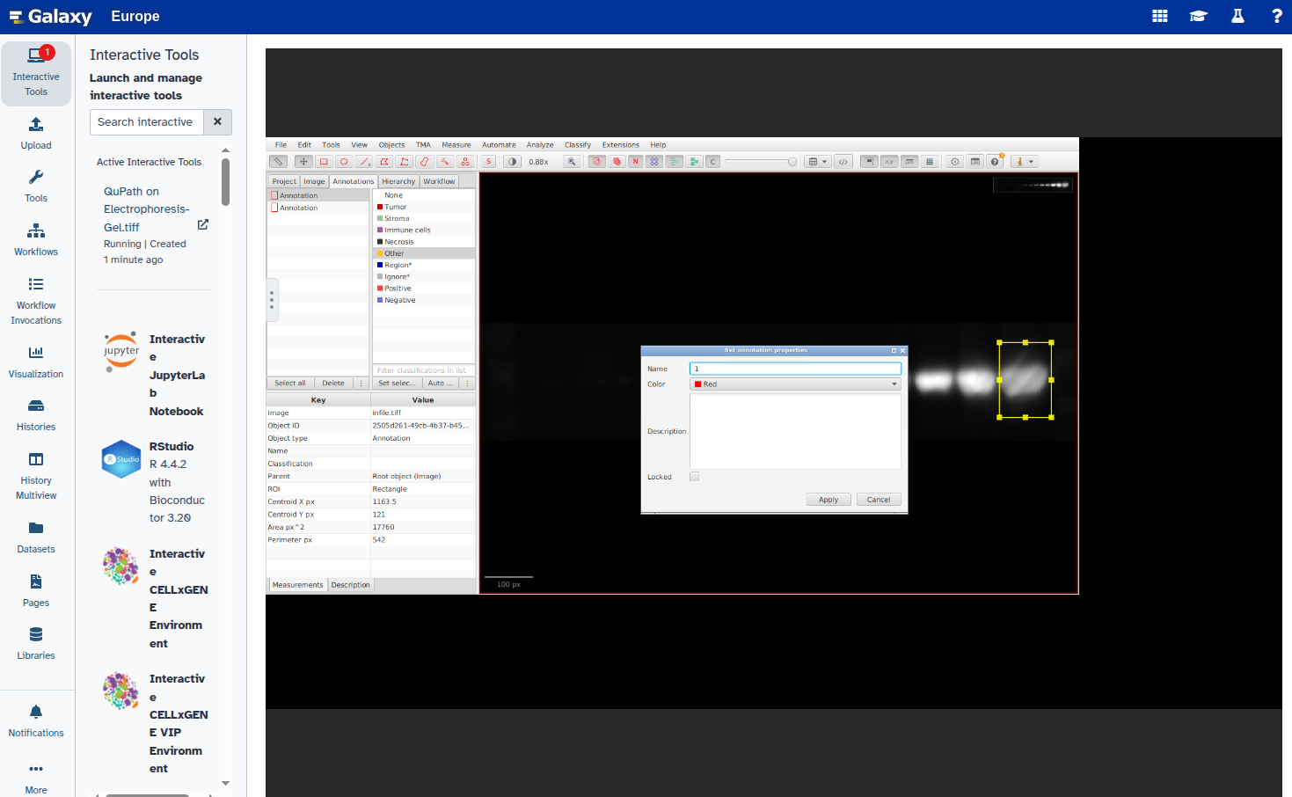Toggle selection mode S button
1292x797 pixels.
click(x=488, y=162)
